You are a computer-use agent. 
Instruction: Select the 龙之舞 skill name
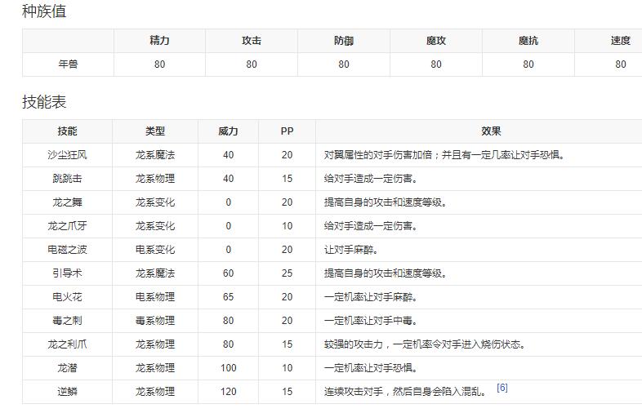click(68, 202)
